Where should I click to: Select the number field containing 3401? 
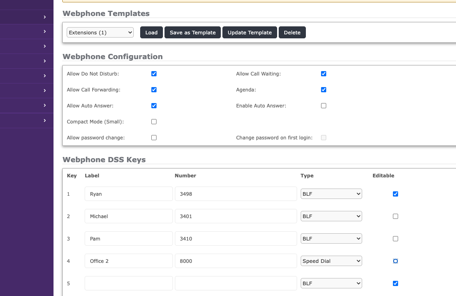click(236, 216)
